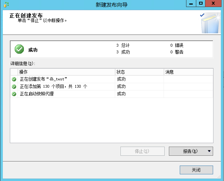224x181 pixels.
Task: Click the 新建发布向导 window title
Action: pyautogui.click(x=112, y=5)
